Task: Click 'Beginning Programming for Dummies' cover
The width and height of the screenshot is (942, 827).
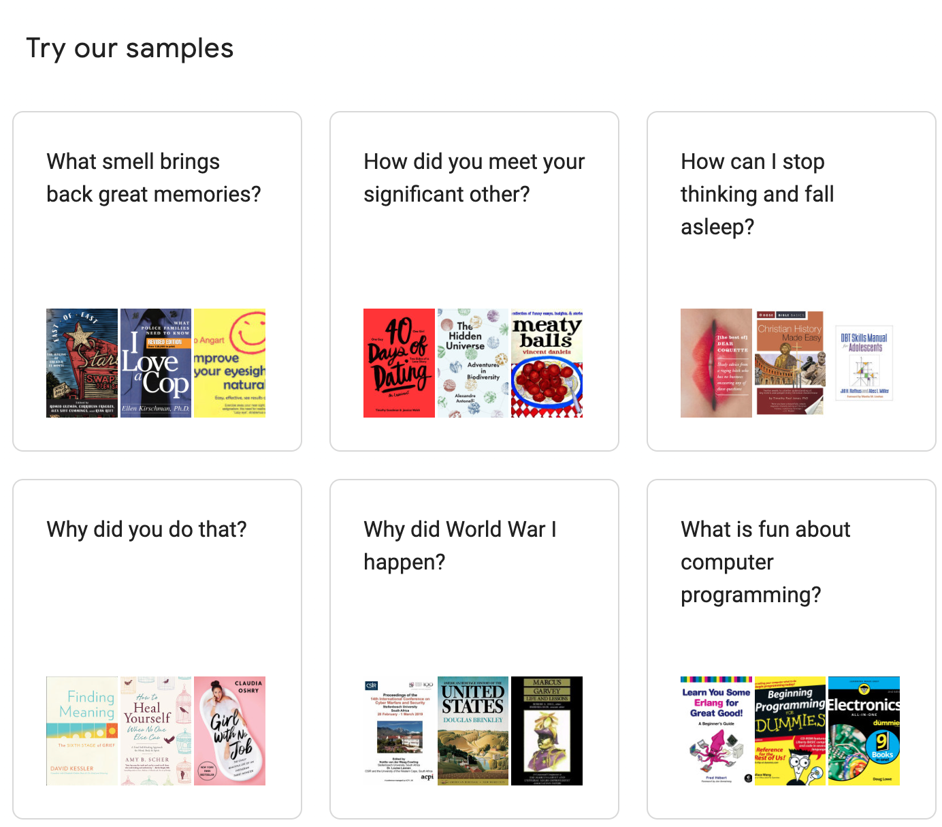Action: (790, 731)
